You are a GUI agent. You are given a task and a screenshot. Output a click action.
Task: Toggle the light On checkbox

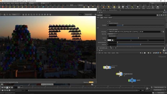coord(108,21)
